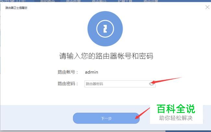The height and width of the screenshot is (132, 211).
Task: Click the 路由器密码 password input field
Action: (120, 84)
